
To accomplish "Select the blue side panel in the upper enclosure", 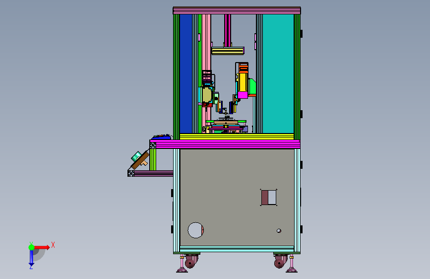I will point(186,73).
